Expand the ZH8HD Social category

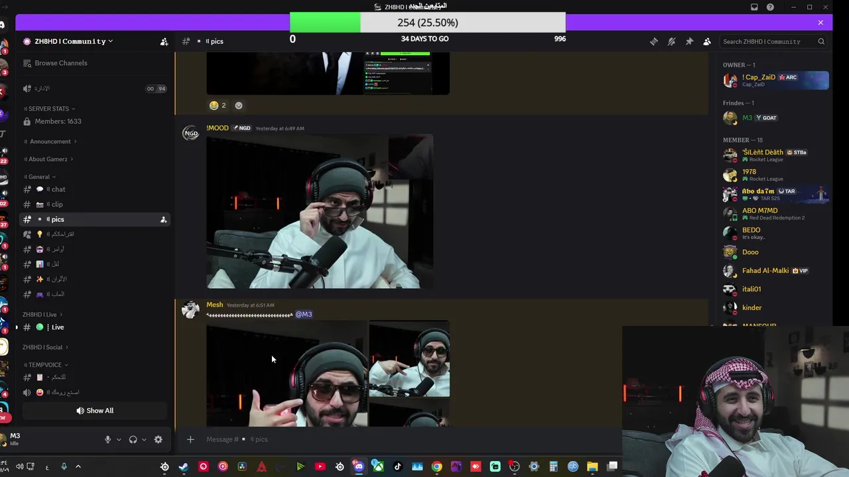coord(45,347)
